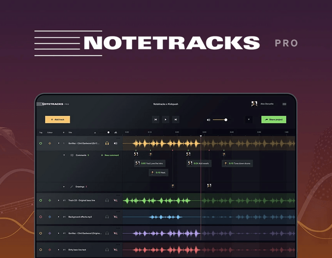Expand the Drawings section
This screenshot has width=332, height=258.
coord(64,187)
